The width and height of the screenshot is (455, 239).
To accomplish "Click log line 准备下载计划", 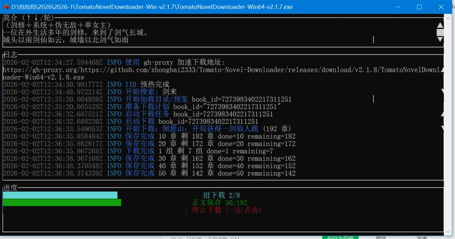I will coord(142,107).
